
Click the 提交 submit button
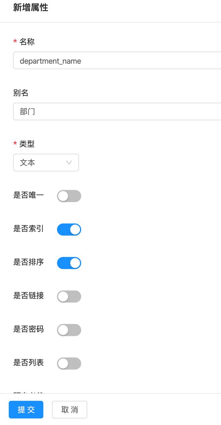26,410
